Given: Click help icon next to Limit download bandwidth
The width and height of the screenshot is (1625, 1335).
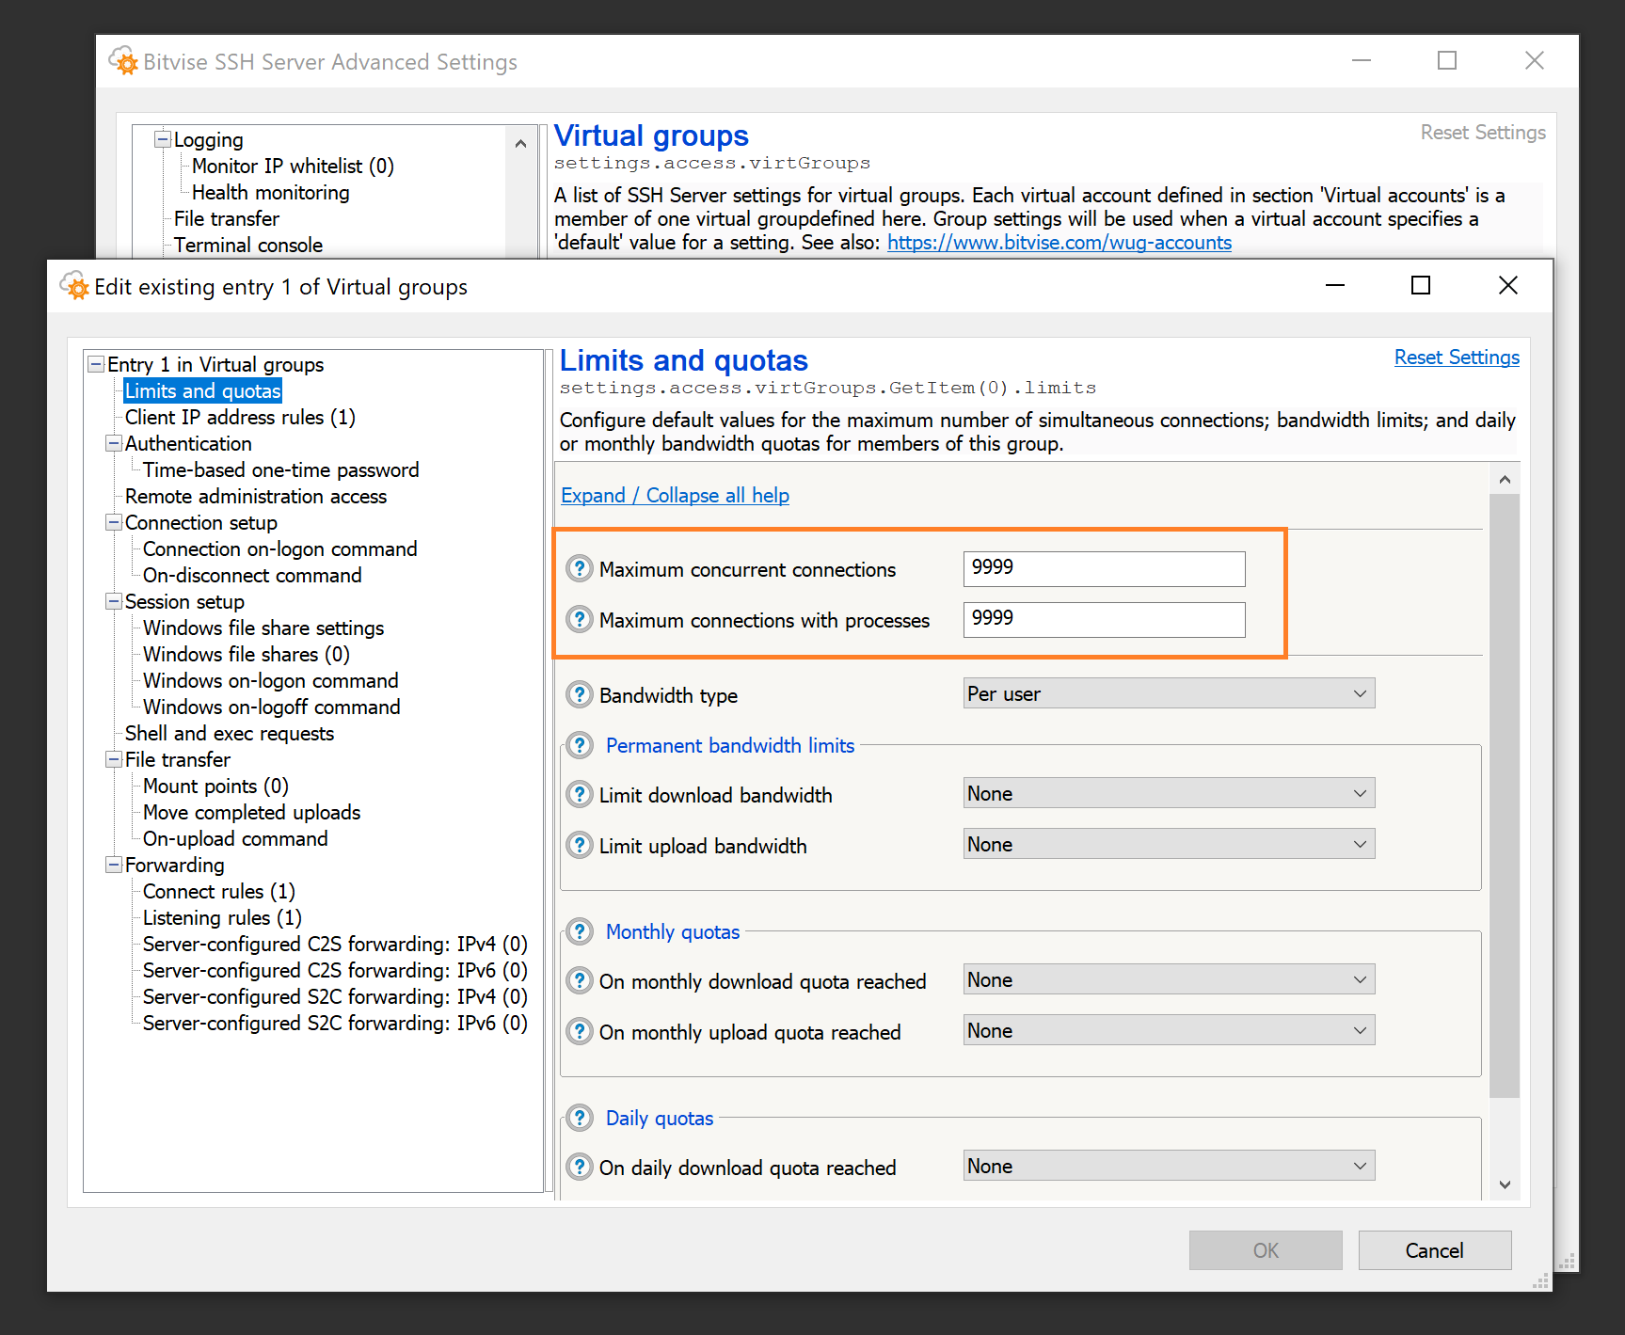Looking at the screenshot, I should tap(580, 795).
